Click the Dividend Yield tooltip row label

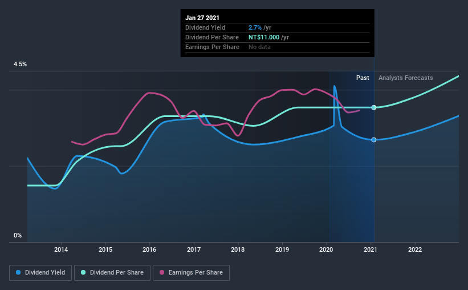pyautogui.click(x=205, y=27)
